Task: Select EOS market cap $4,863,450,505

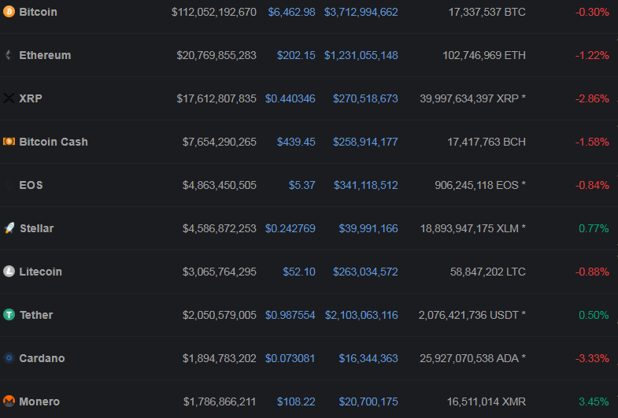Action: tap(220, 186)
